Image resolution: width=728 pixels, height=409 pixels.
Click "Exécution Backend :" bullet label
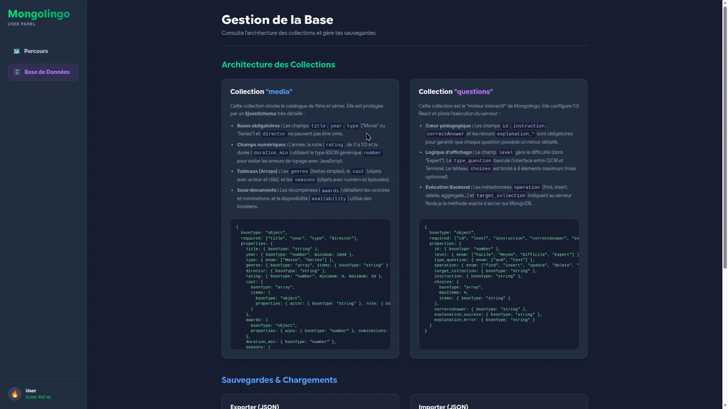(x=449, y=187)
